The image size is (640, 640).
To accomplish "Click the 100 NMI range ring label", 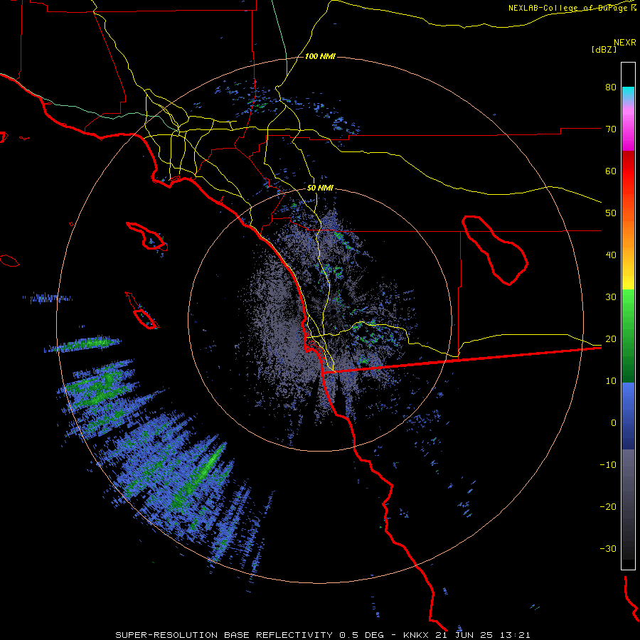I will 320,56.
